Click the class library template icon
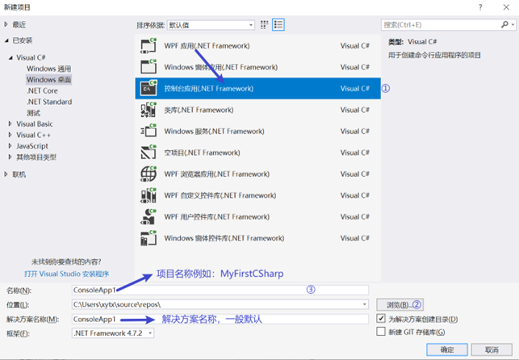519x360 pixels. [x=149, y=110]
